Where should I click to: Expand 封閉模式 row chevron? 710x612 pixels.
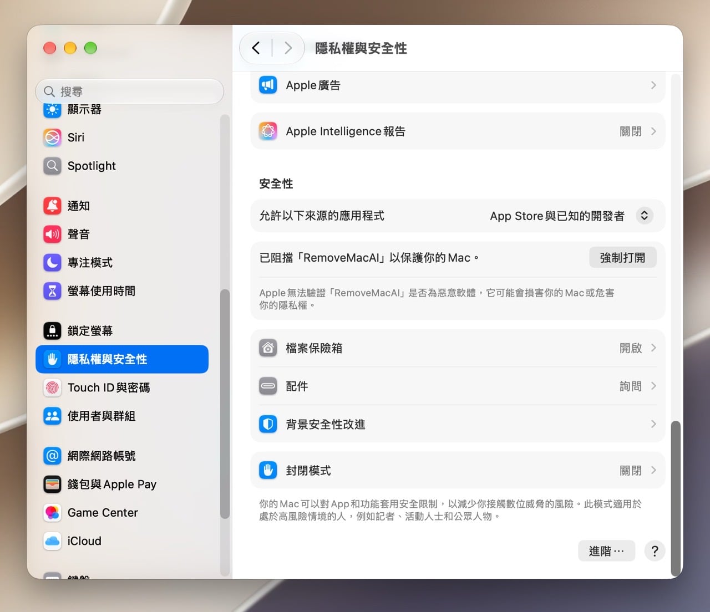tap(653, 470)
